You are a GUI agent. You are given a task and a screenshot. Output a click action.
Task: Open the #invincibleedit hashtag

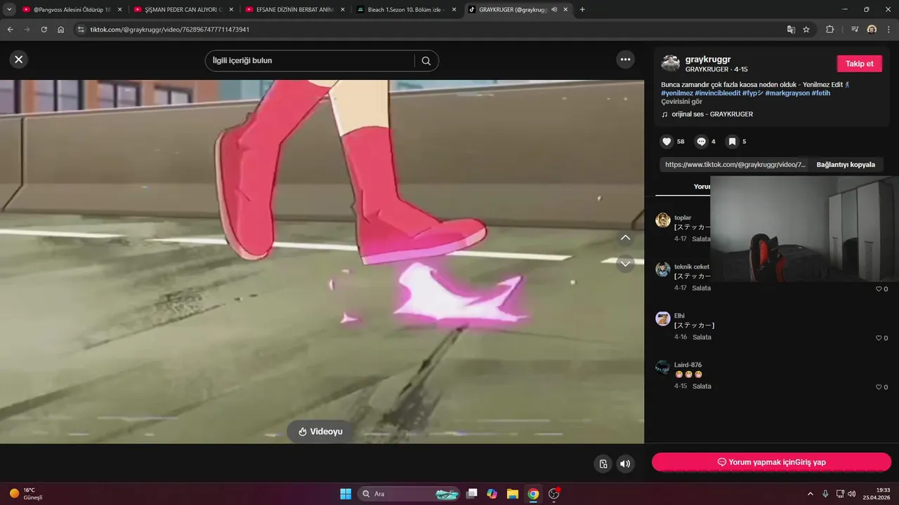point(718,93)
